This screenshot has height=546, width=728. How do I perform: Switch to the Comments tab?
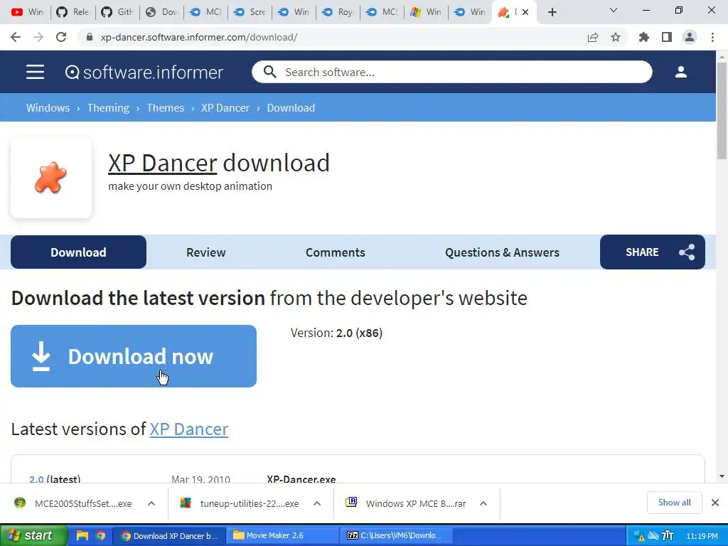pos(336,252)
